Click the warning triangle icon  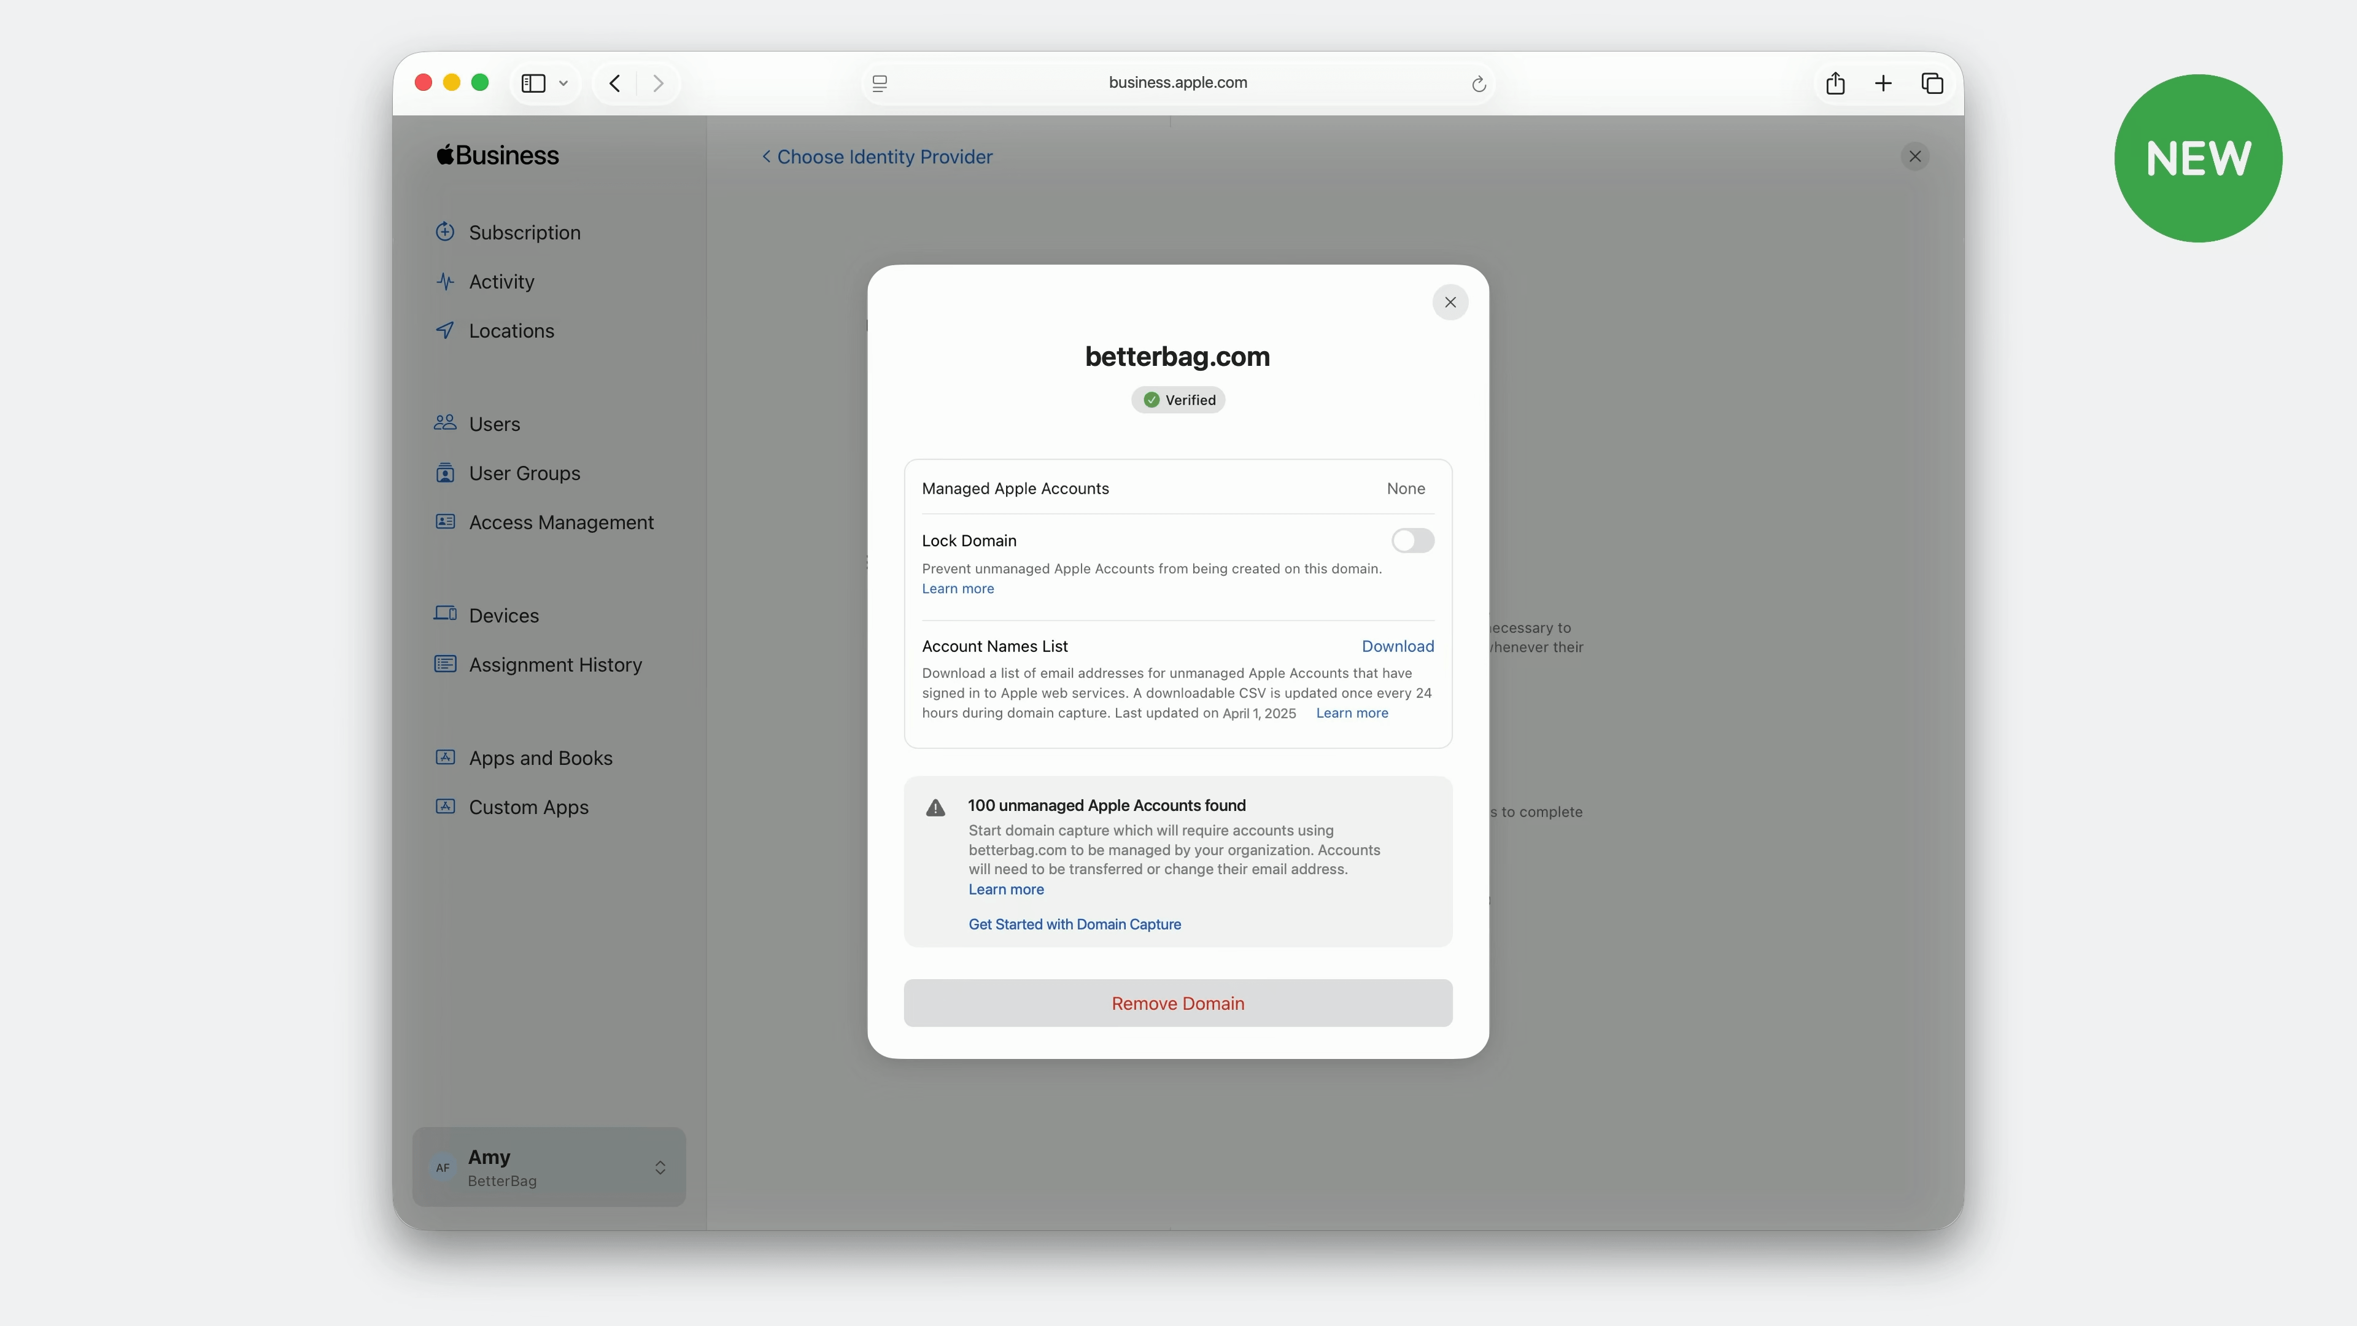(x=935, y=807)
